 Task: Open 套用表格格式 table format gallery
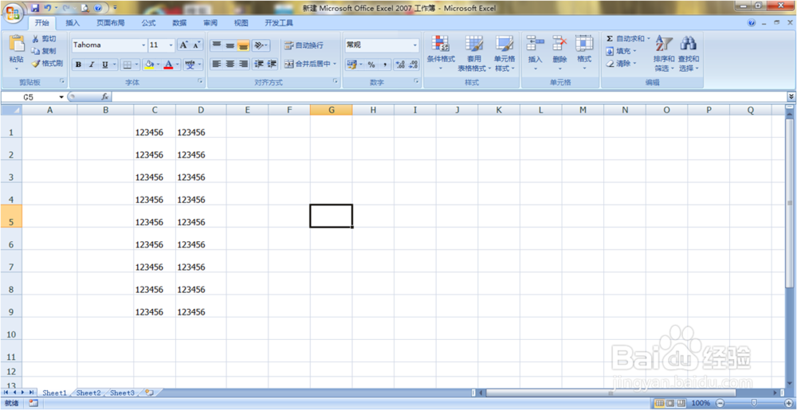tap(474, 53)
